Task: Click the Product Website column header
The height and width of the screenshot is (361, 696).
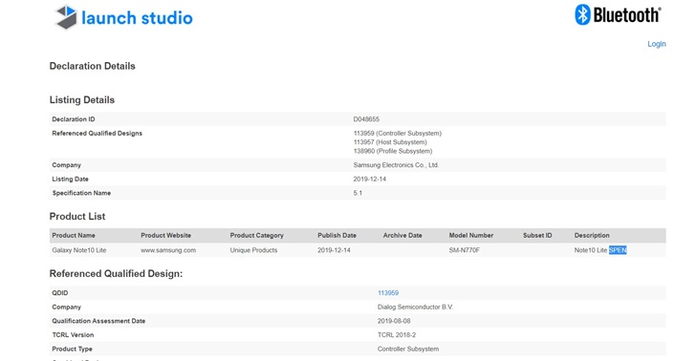Action: coord(166,236)
